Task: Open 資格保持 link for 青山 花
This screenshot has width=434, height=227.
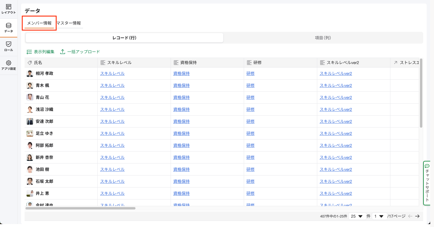Action: pyautogui.click(x=181, y=97)
